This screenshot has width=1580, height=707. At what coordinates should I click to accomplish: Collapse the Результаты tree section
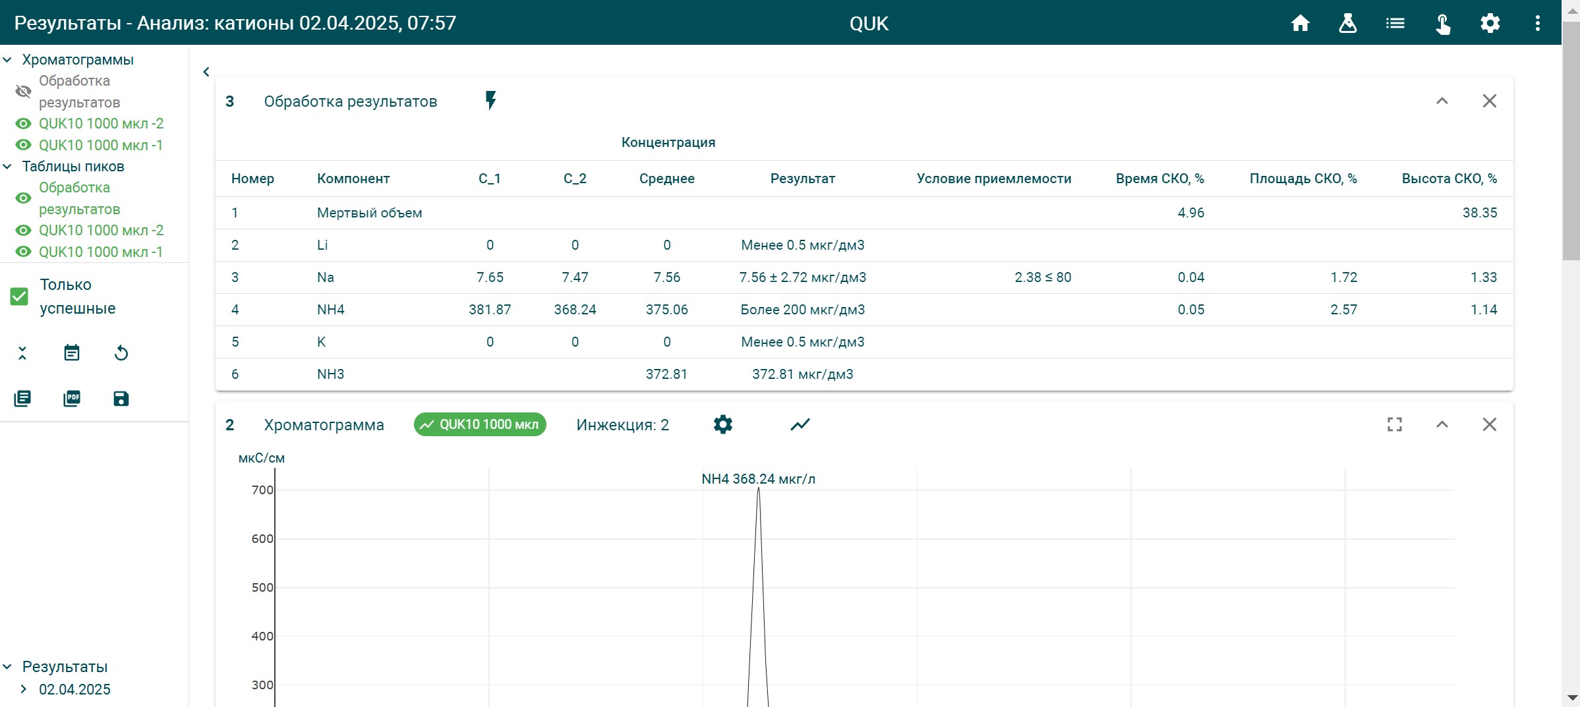point(7,667)
